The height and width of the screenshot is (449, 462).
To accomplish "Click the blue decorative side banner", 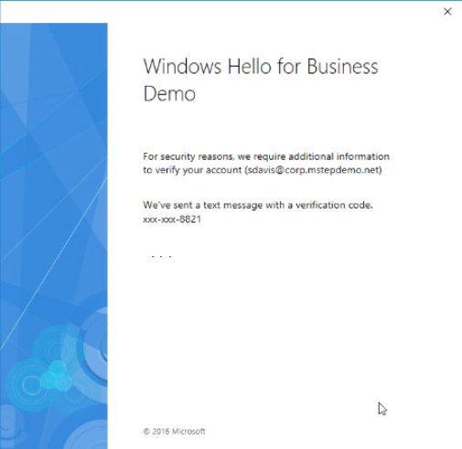I will coord(54,236).
